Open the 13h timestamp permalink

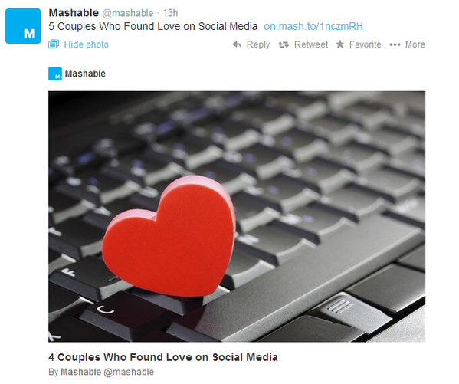click(x=170, y=13)
